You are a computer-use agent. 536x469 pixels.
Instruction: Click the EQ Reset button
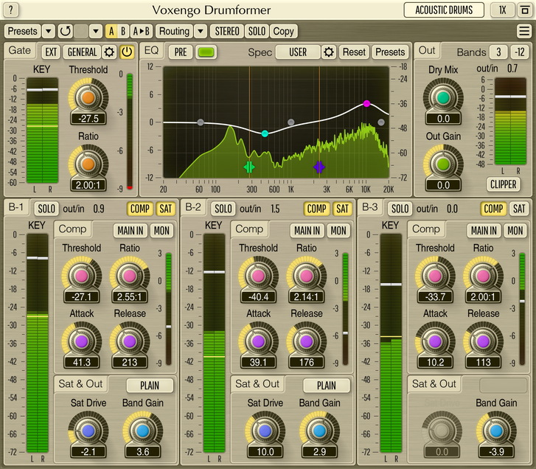(x=354, y=52)
